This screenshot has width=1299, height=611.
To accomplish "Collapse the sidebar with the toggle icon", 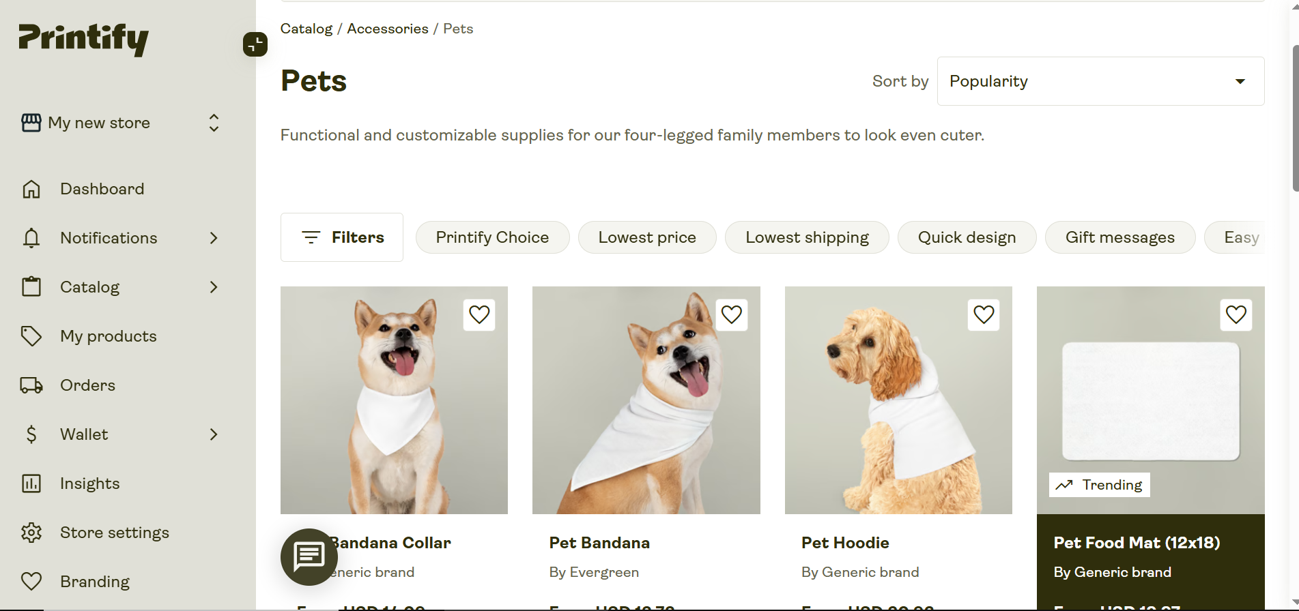I will point(255,44).
